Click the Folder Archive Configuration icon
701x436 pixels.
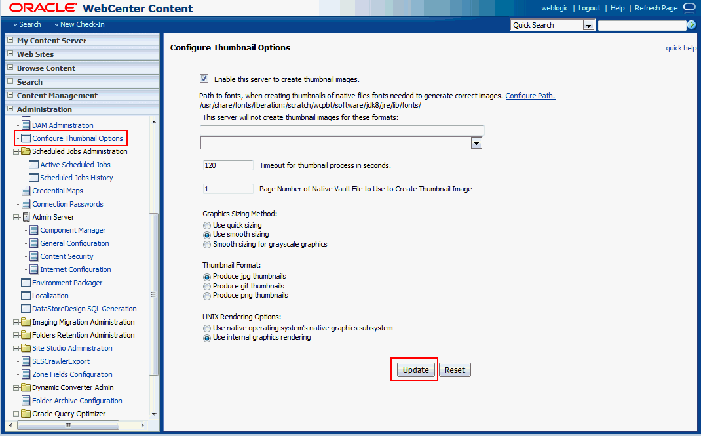(26, 400)
